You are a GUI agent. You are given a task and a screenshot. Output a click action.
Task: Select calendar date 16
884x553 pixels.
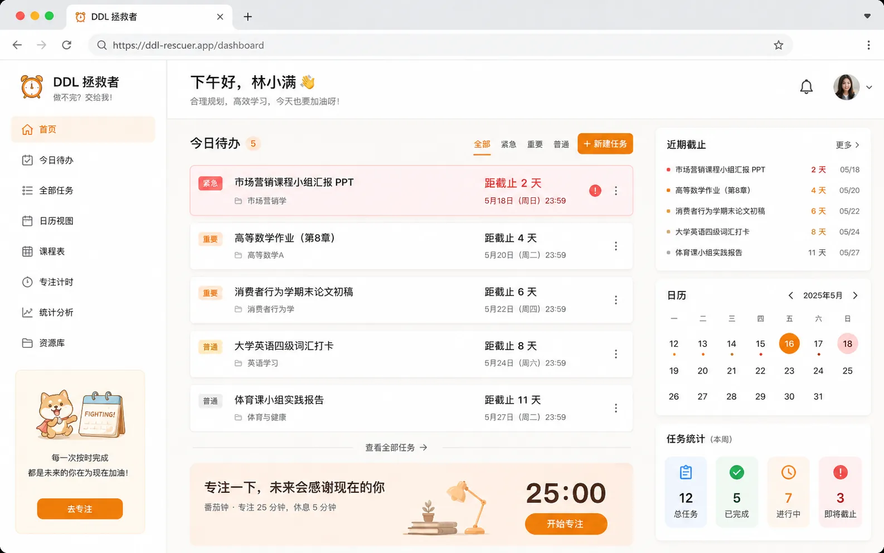coord(789,344)
